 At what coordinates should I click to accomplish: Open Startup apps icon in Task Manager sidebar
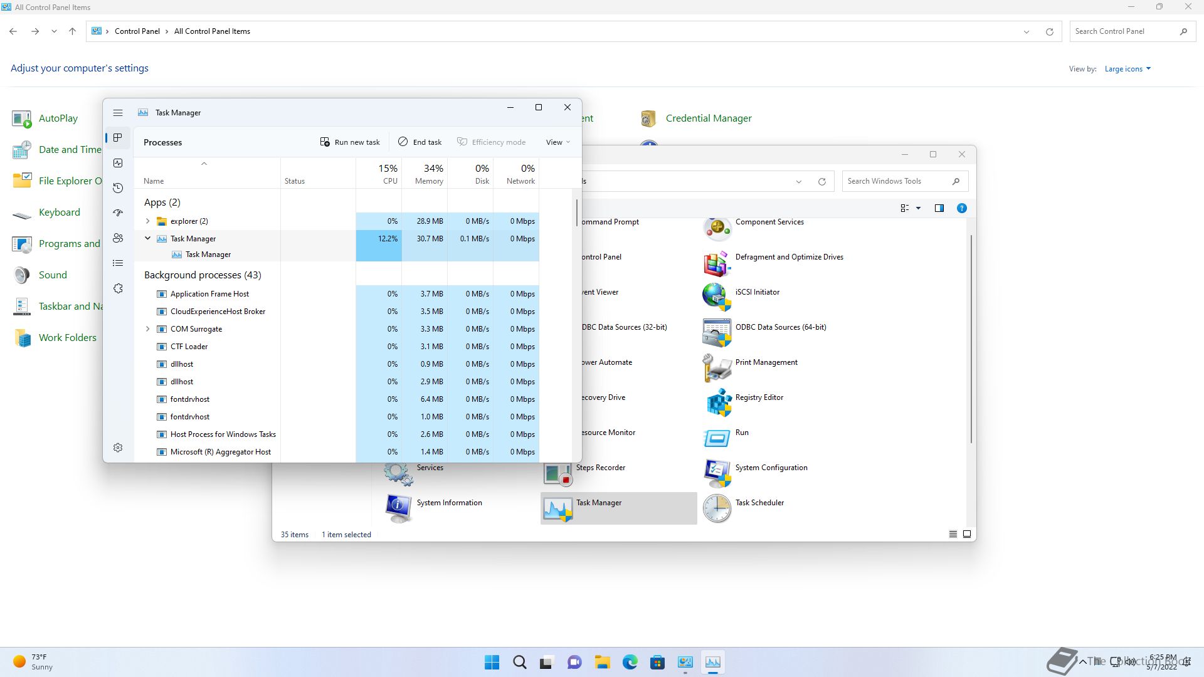pos(118,213)
